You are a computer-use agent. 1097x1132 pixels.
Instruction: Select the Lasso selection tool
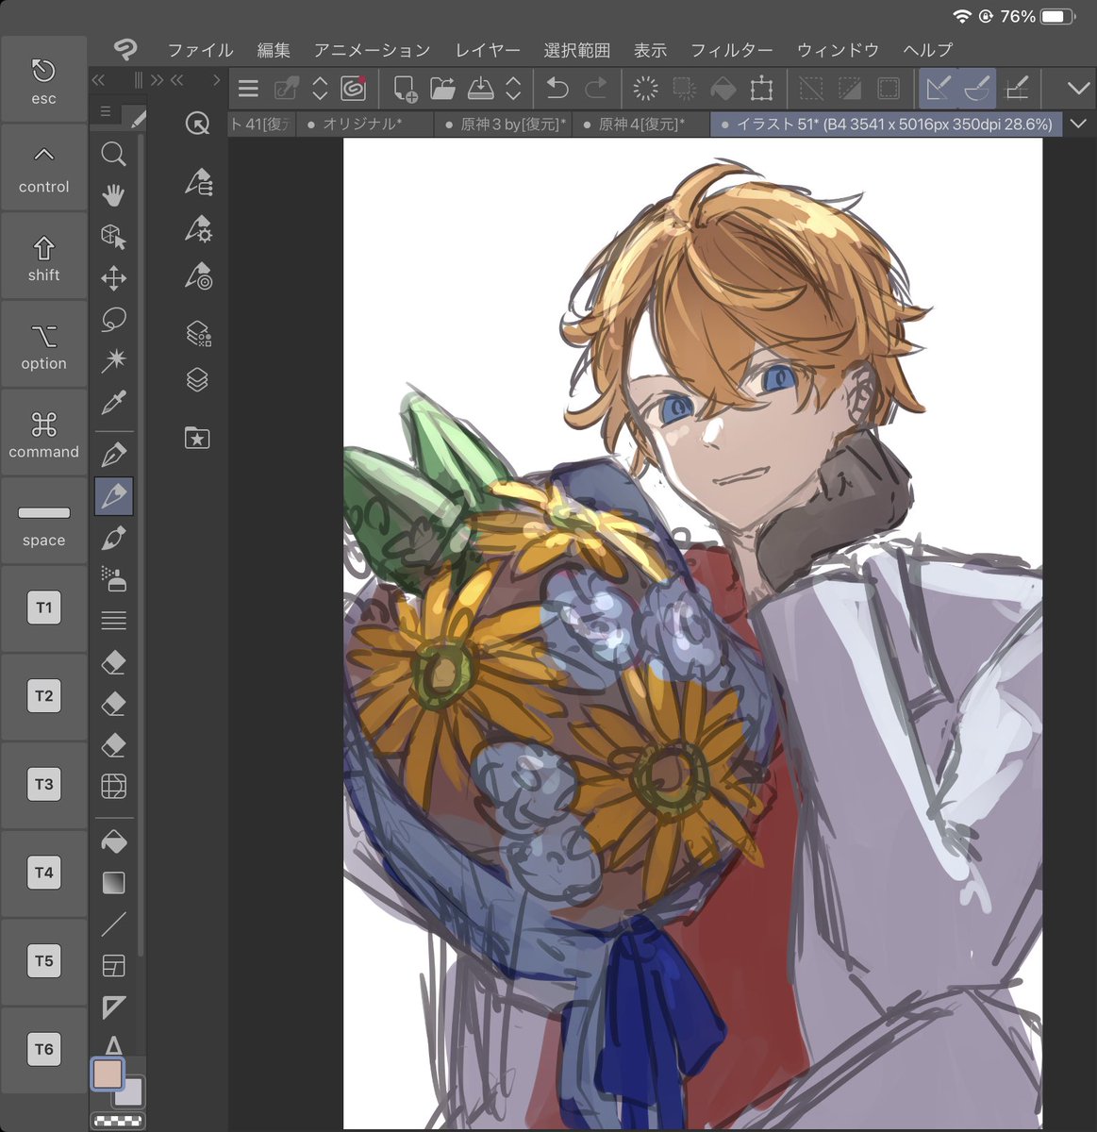[113, 319]
